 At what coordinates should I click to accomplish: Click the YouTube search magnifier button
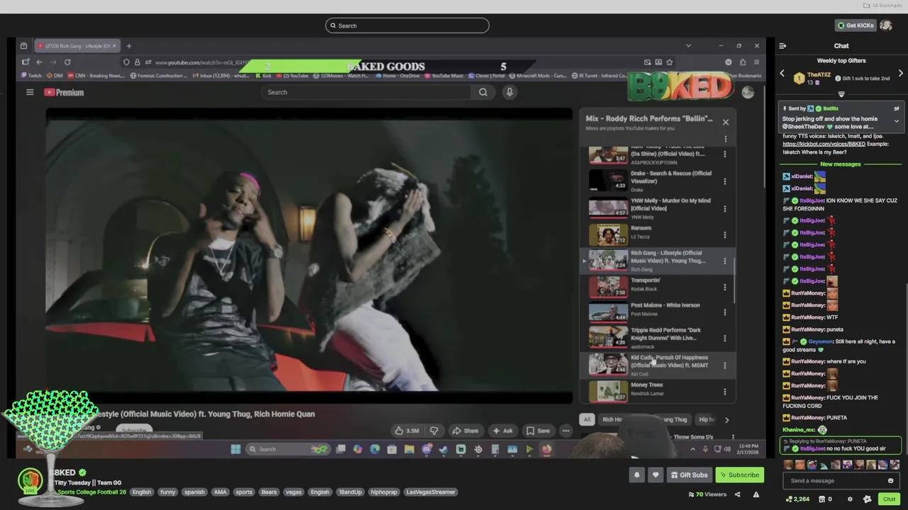coord(483,92)
